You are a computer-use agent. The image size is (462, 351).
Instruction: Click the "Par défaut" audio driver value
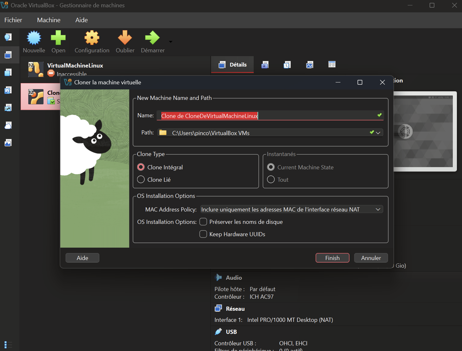click(x=263, y=289)
